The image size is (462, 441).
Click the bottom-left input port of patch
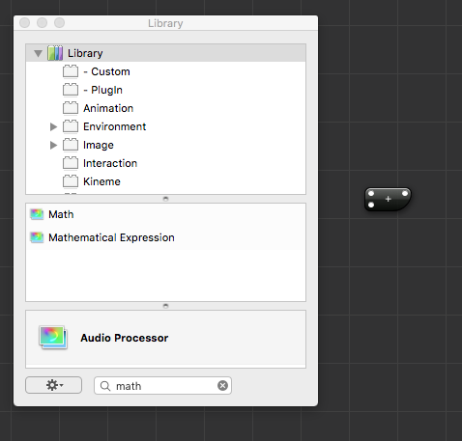[371, 205]
